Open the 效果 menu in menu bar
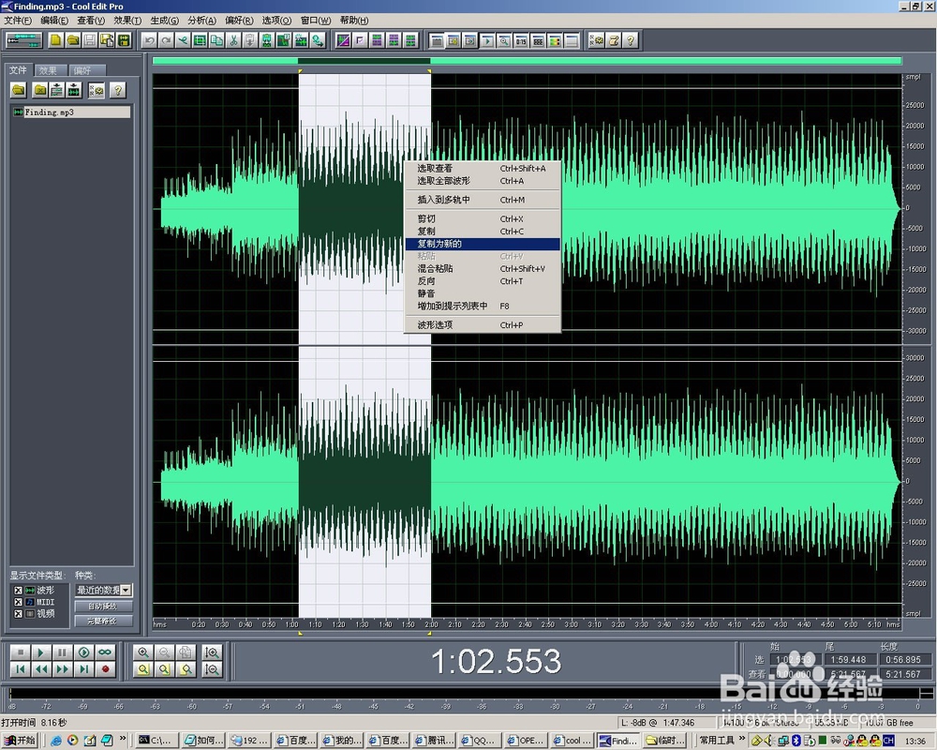Viewport: 937px width, 750px height. [x=127, y=21]
